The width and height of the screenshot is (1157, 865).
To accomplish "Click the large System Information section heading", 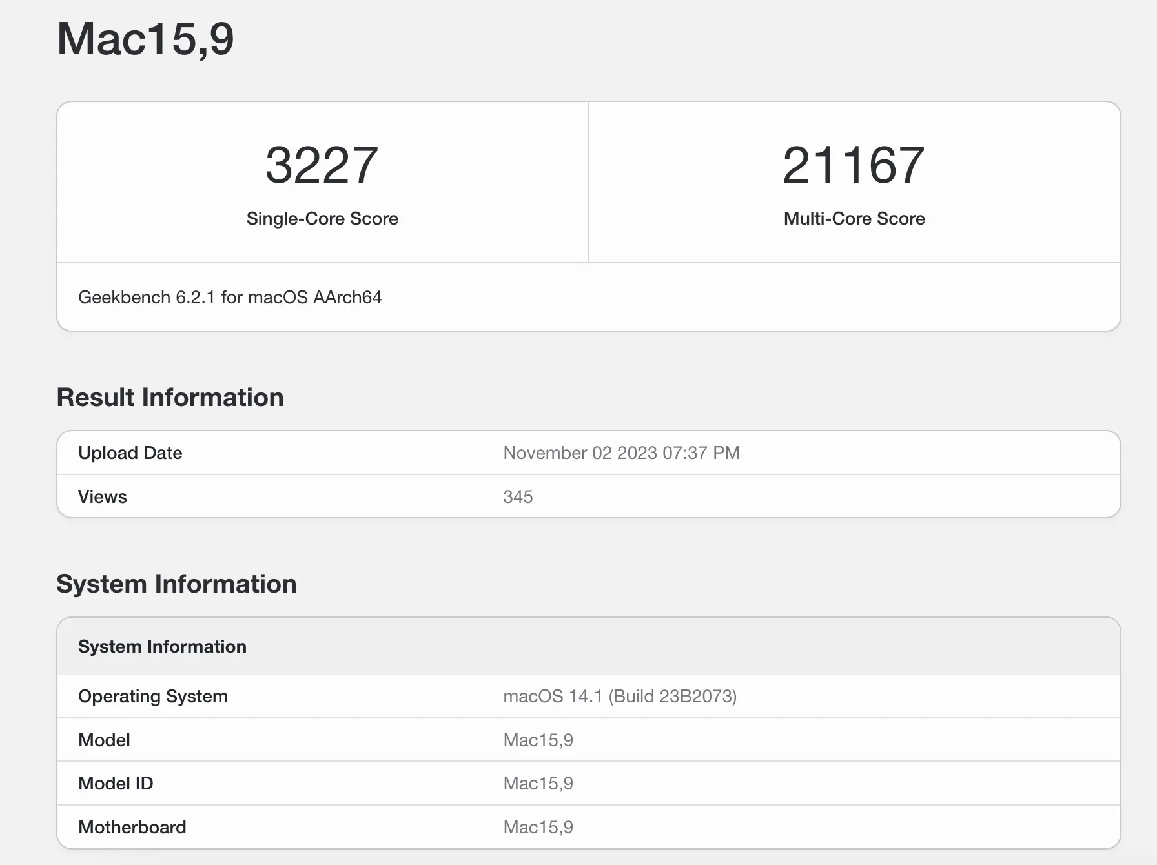I will [x=176, y=584].
